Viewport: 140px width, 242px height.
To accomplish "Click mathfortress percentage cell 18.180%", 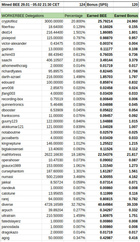I will tap(75, 155).
